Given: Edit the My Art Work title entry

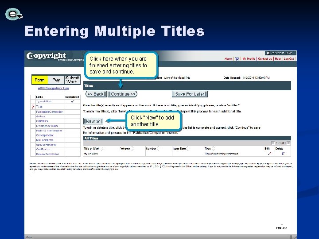Looking at the screenshot, I should click(x=269, y=154).
